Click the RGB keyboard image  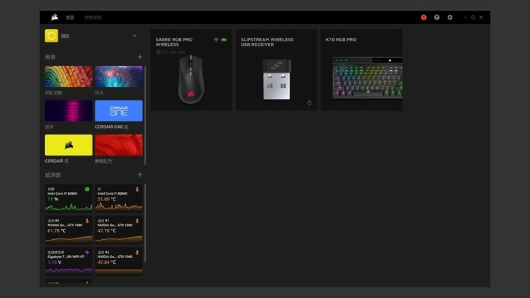click(x=367, y=78)
